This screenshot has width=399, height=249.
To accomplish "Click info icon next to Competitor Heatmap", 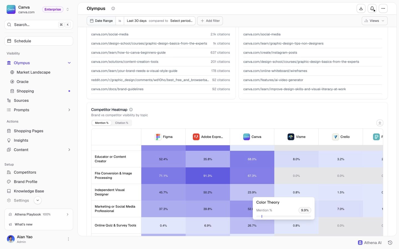I will 131,110.
